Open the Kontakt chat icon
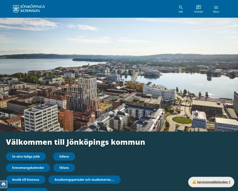238x191 pixels. point(198,9)
